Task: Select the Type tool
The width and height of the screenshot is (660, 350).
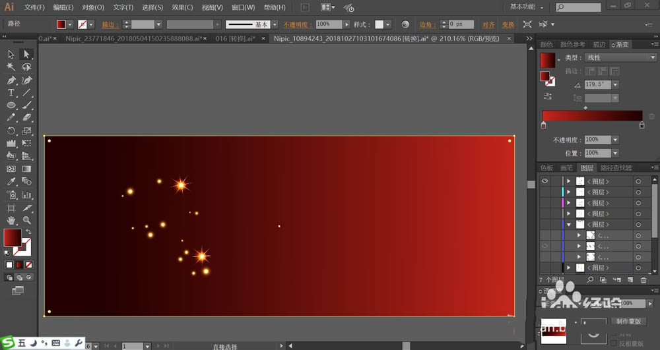Action: (x=11, y=92)
